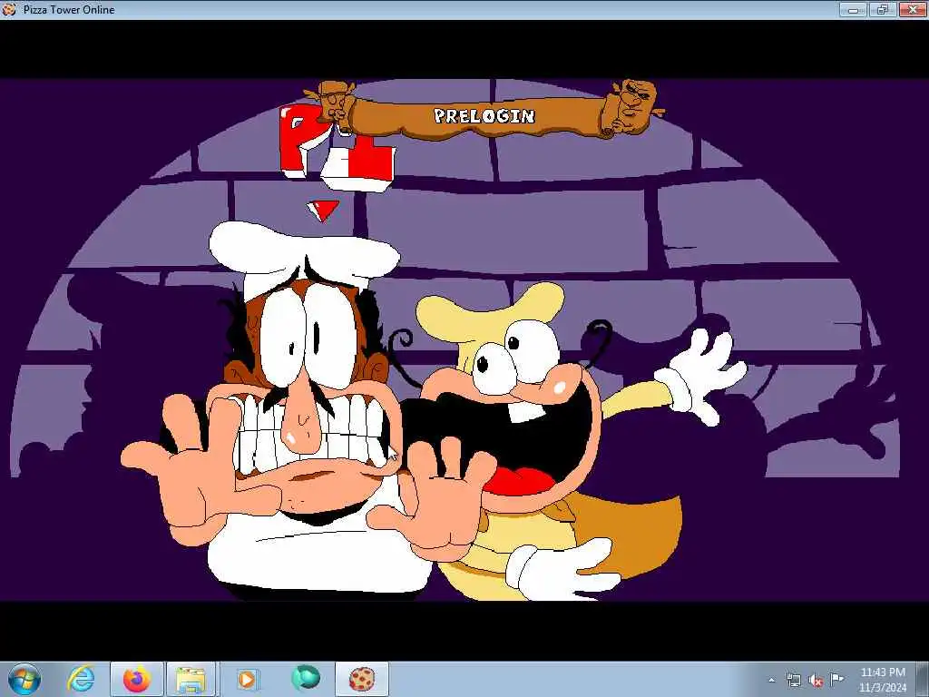Launch Internet Explorer from the taskbar

81,679
